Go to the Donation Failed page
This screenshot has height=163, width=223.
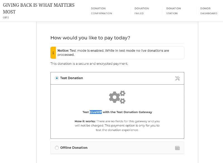tap(142, 11)
